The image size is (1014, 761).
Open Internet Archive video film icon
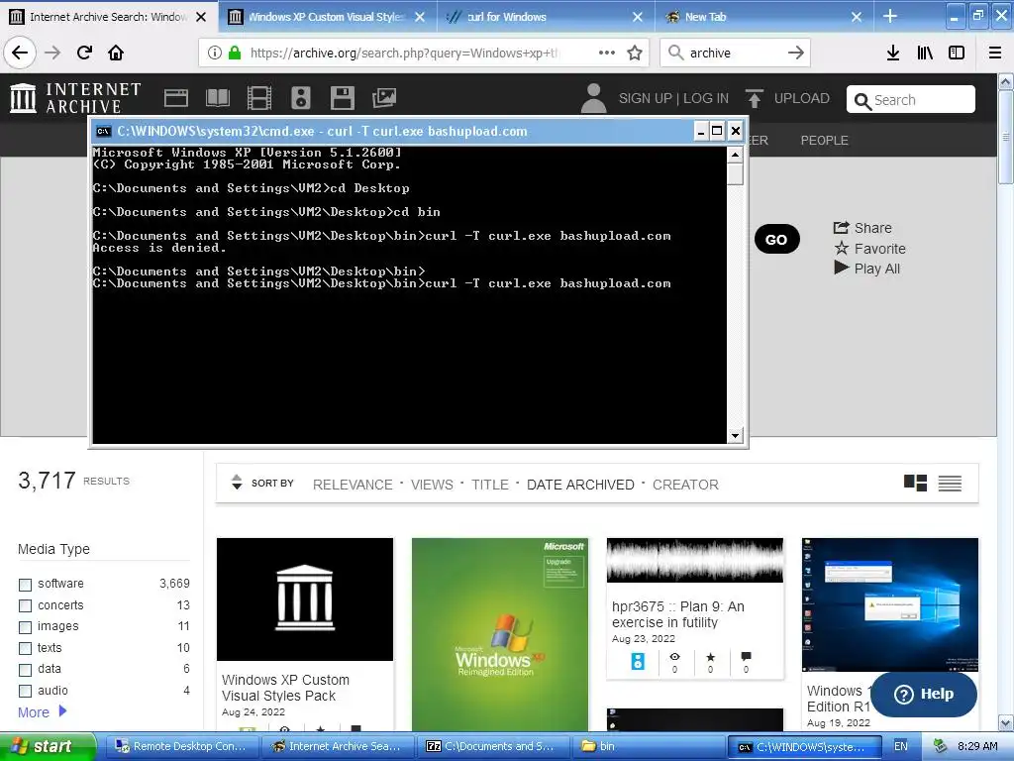[259, 98]
